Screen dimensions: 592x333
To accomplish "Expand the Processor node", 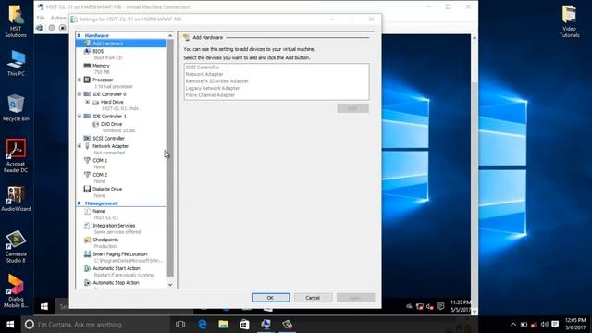I will (80, 80).
